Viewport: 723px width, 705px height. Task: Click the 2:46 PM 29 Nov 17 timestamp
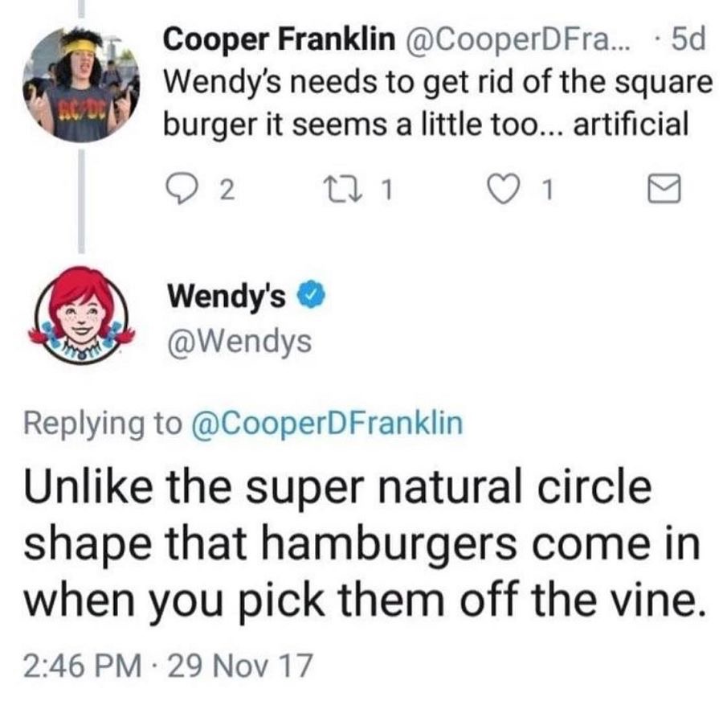coord(169,666)
